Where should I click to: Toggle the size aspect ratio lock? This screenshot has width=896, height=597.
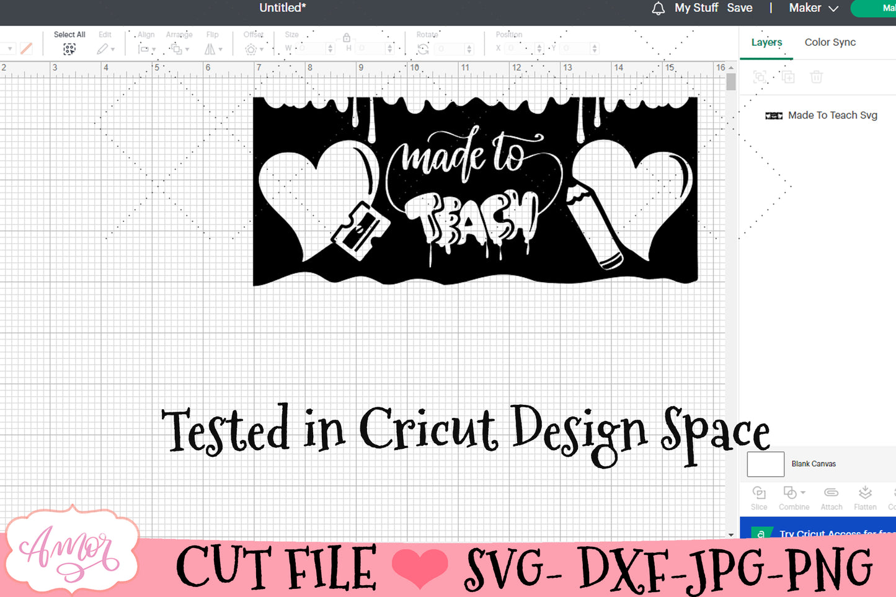point(347,38)
